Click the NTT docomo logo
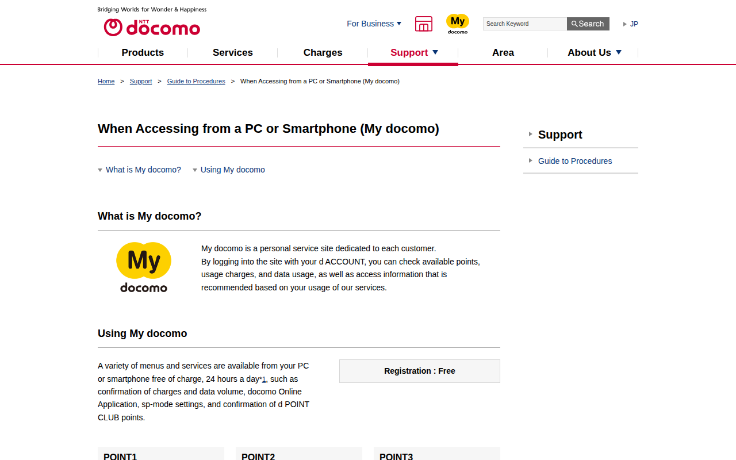The width and height of the screenshot is (736, 460). click(x=152, y=27)
